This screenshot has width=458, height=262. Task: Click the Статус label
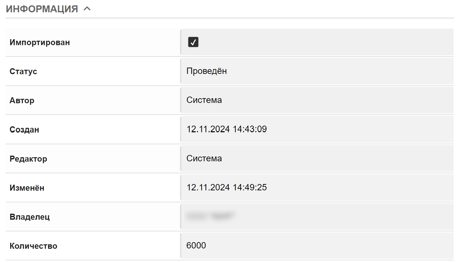click(x=23, y=71)
